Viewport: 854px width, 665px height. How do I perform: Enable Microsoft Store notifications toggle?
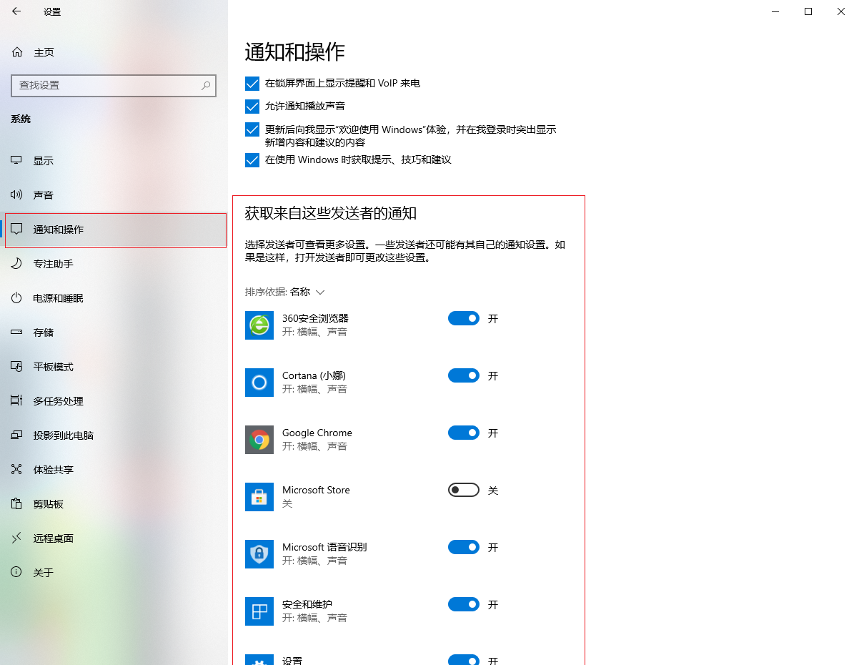click(x=463, y=490)
